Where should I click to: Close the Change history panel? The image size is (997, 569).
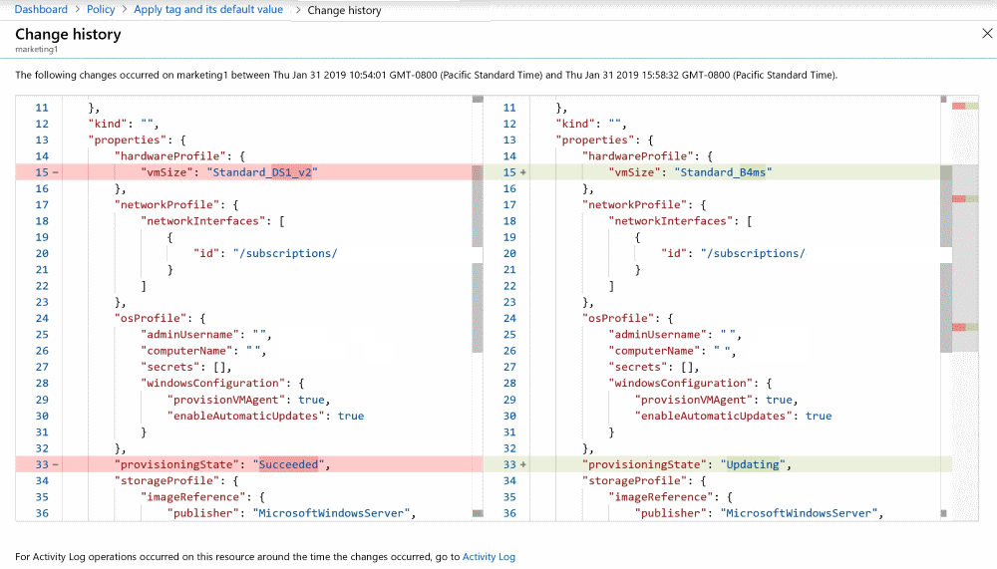[x=987, y=34]
